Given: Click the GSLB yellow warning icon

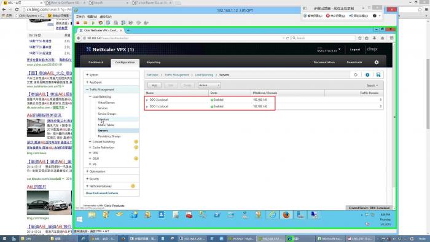Looking at the screenshot, I should coord(136,158).
